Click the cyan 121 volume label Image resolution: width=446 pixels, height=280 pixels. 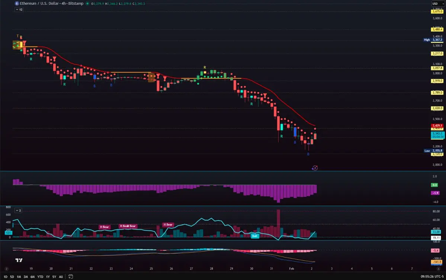point(8,233)
